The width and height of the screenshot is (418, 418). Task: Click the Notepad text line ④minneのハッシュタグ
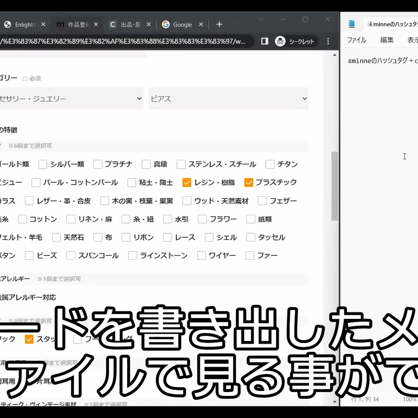click(x=383, y=61)
